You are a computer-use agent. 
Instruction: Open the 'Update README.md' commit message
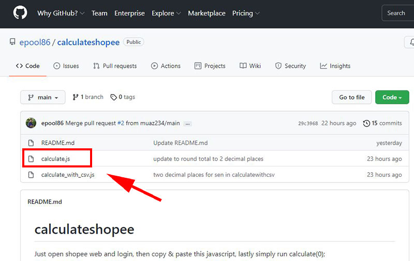click(180, 143)
